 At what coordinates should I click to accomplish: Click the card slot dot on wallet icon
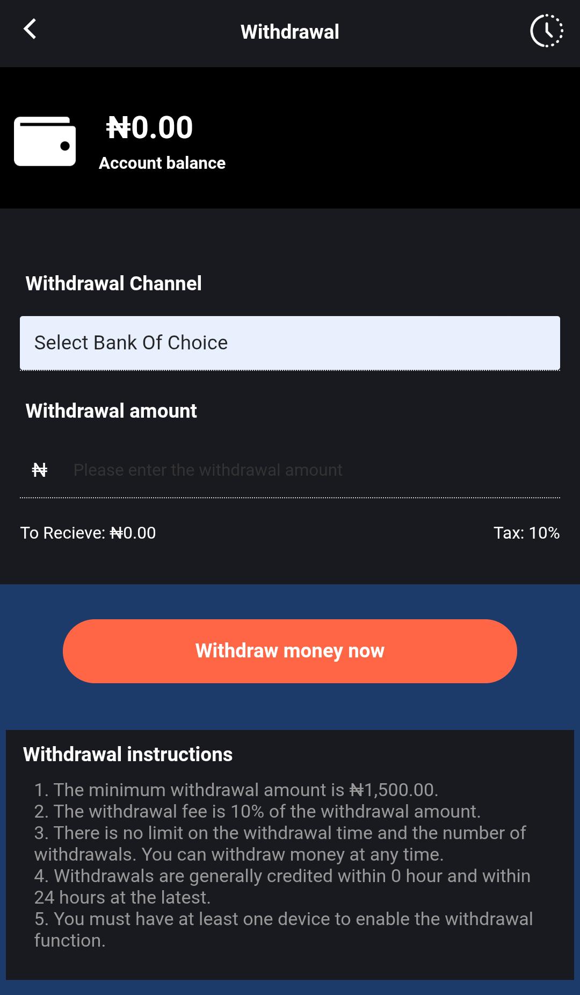64,146
